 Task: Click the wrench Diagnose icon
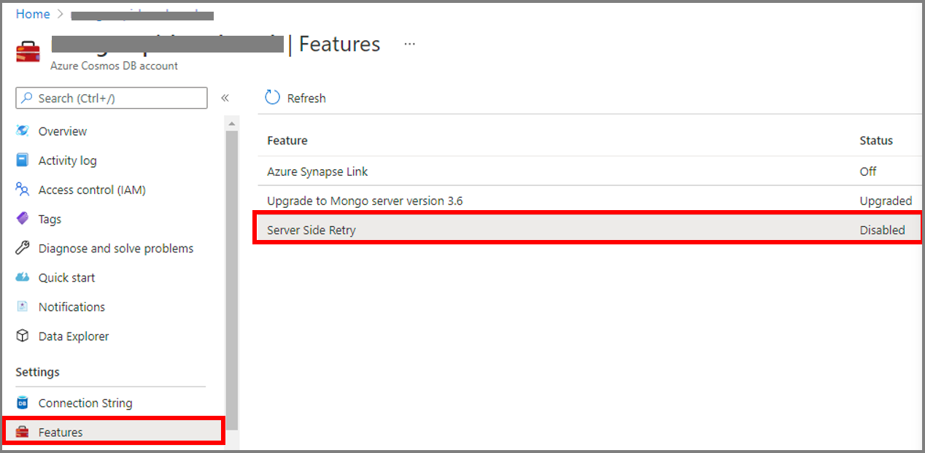click(23, 248)
